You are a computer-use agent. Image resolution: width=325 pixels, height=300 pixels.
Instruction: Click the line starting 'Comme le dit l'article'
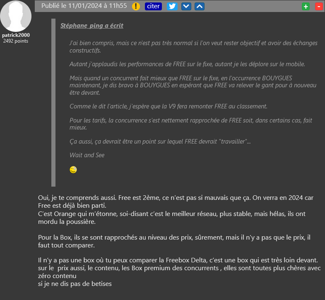[x=169, y=106]
